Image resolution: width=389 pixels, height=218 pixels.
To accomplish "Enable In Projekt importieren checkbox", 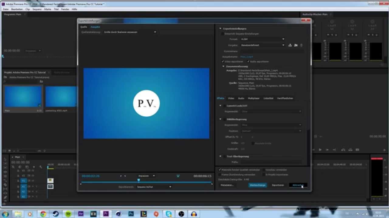I will (x=263, y=175).
